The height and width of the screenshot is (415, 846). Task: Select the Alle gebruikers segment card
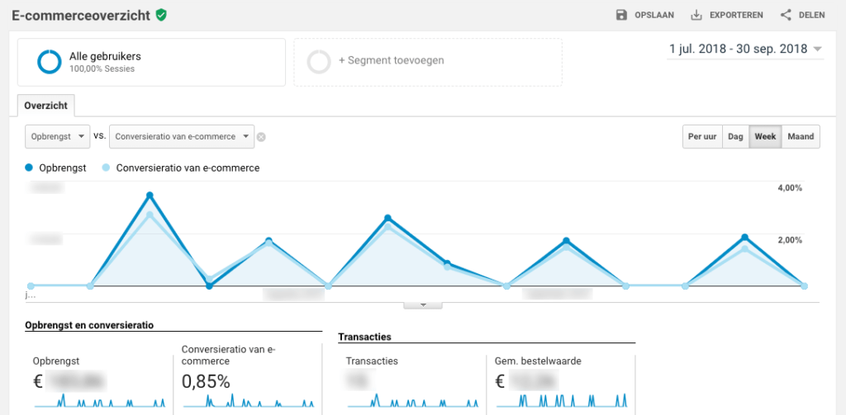pos(151,62)
